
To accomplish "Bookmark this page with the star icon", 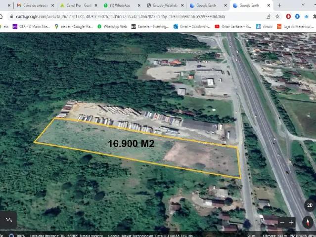I will [277, 16].
